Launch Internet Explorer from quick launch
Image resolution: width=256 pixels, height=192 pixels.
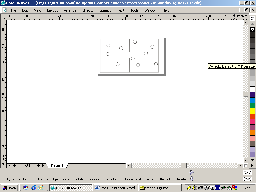33,188
